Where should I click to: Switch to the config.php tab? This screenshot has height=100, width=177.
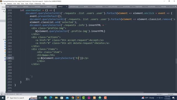point(14,7)
